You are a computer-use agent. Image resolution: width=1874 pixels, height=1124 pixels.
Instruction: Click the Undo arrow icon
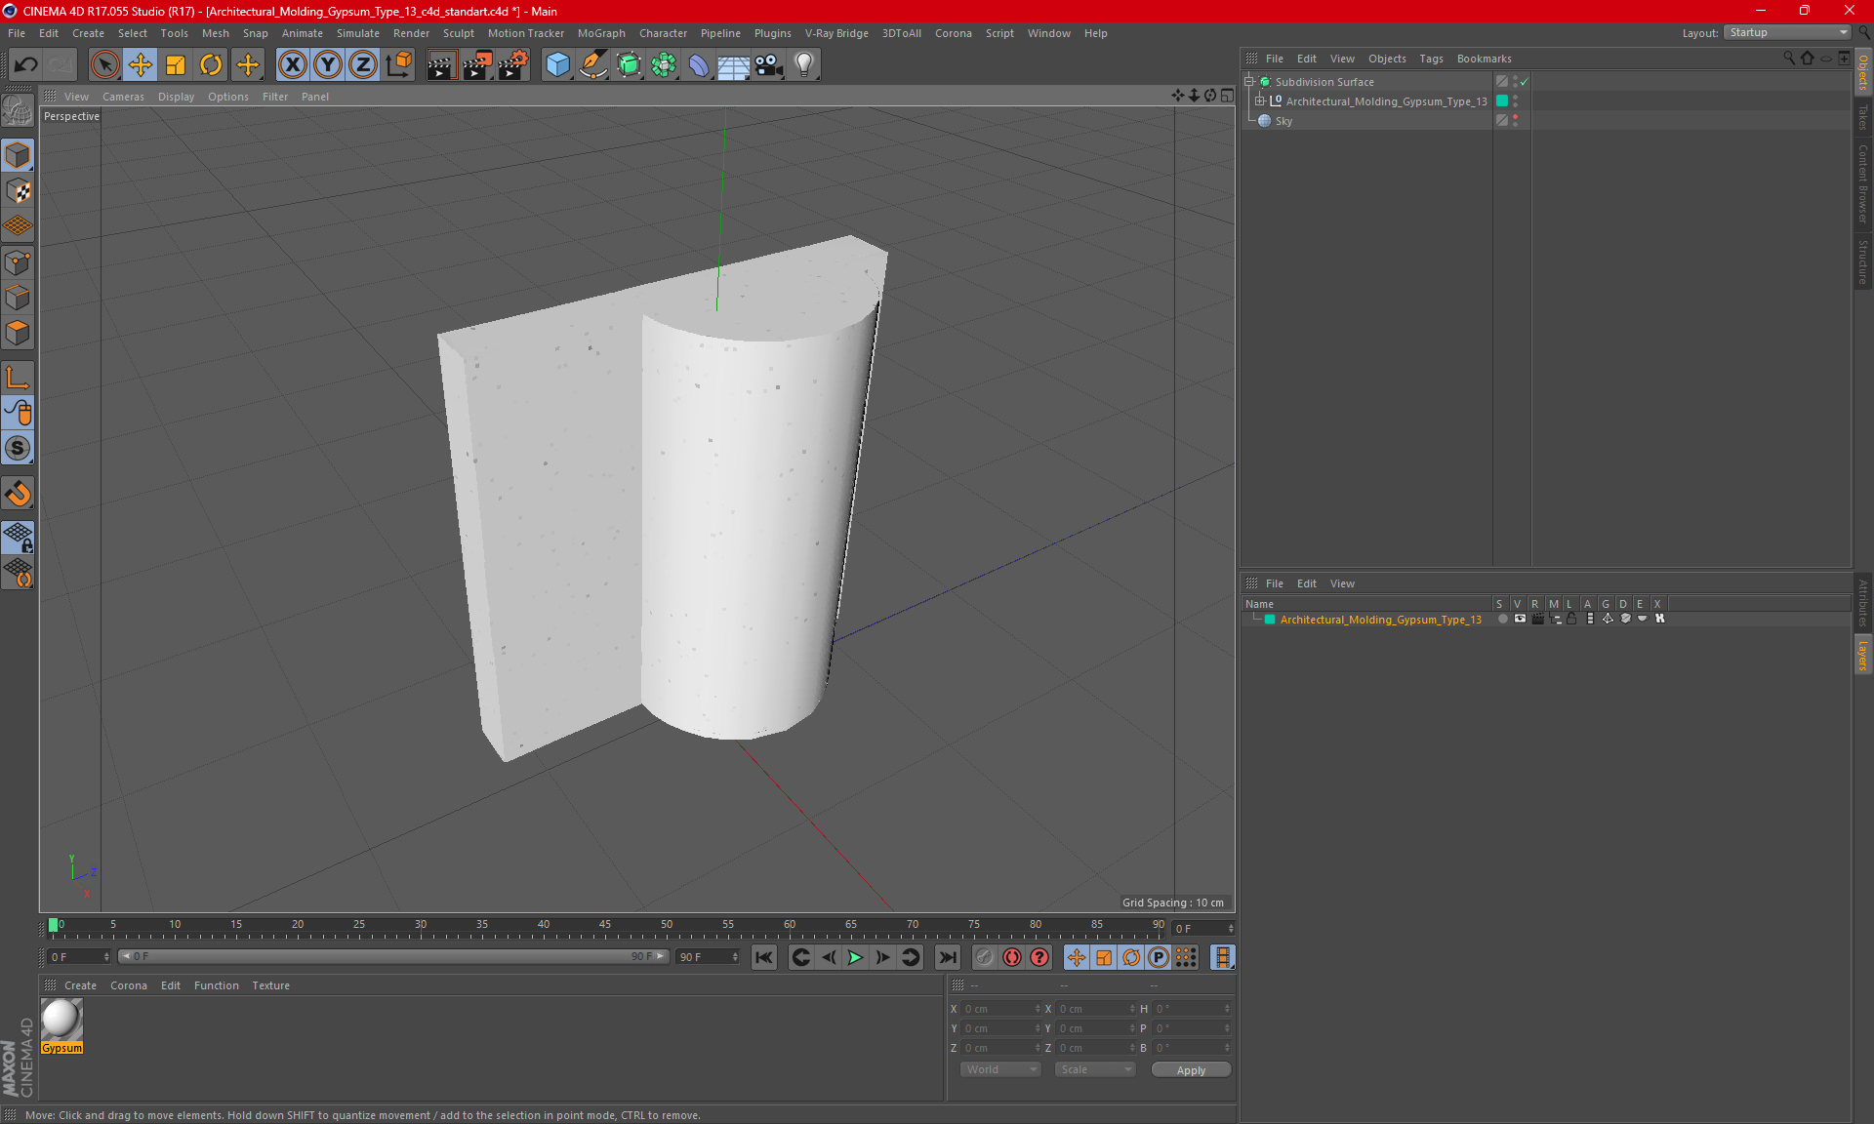pos(25,65)
